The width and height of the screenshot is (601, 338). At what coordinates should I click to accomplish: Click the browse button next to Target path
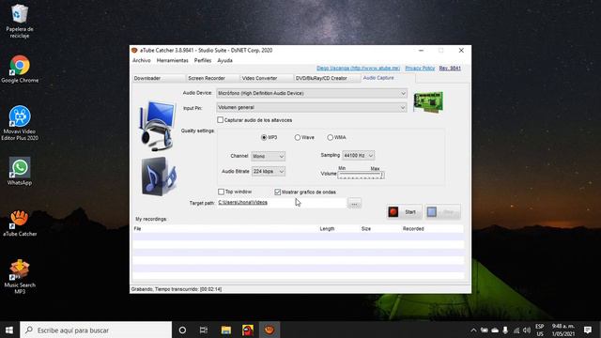tap(354, 204)
